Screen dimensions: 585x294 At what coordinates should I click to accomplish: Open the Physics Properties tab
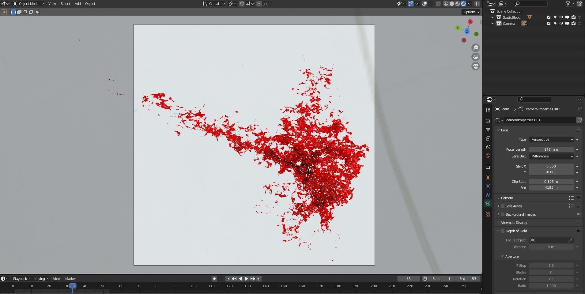point(488,186)
